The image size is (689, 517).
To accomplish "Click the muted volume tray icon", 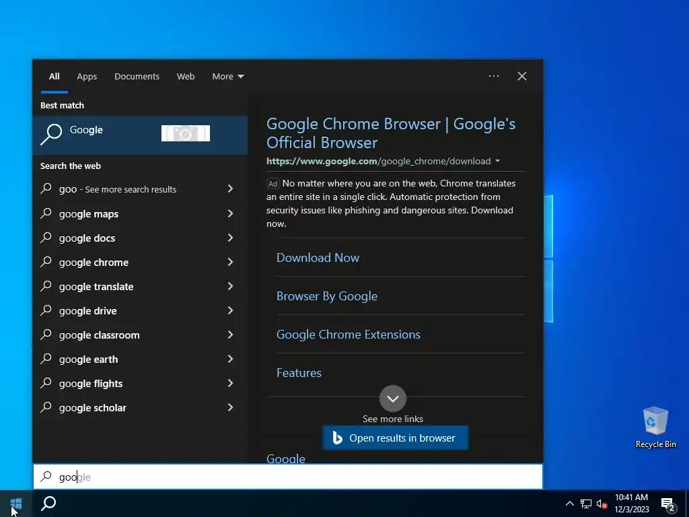I will point(602,504).
